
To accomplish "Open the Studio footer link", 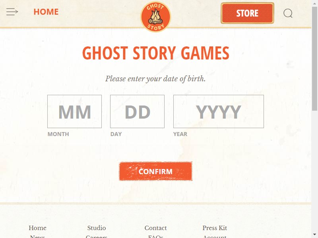I will (97, 228).
